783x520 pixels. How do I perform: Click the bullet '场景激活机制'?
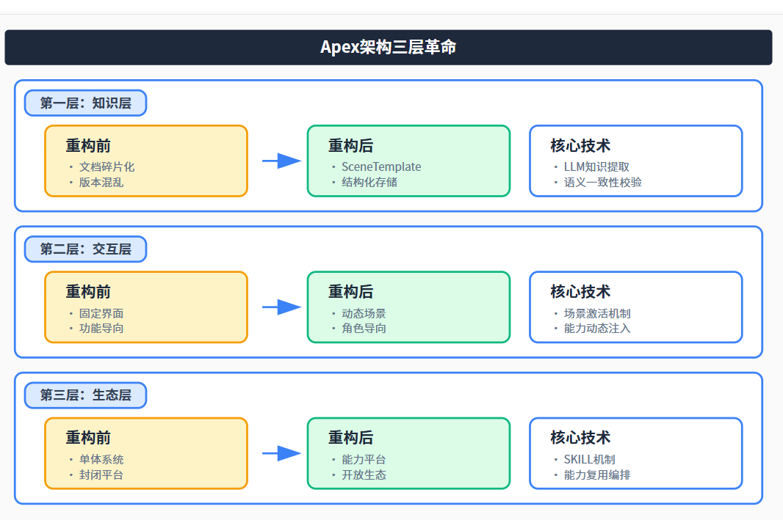(596, 314)
